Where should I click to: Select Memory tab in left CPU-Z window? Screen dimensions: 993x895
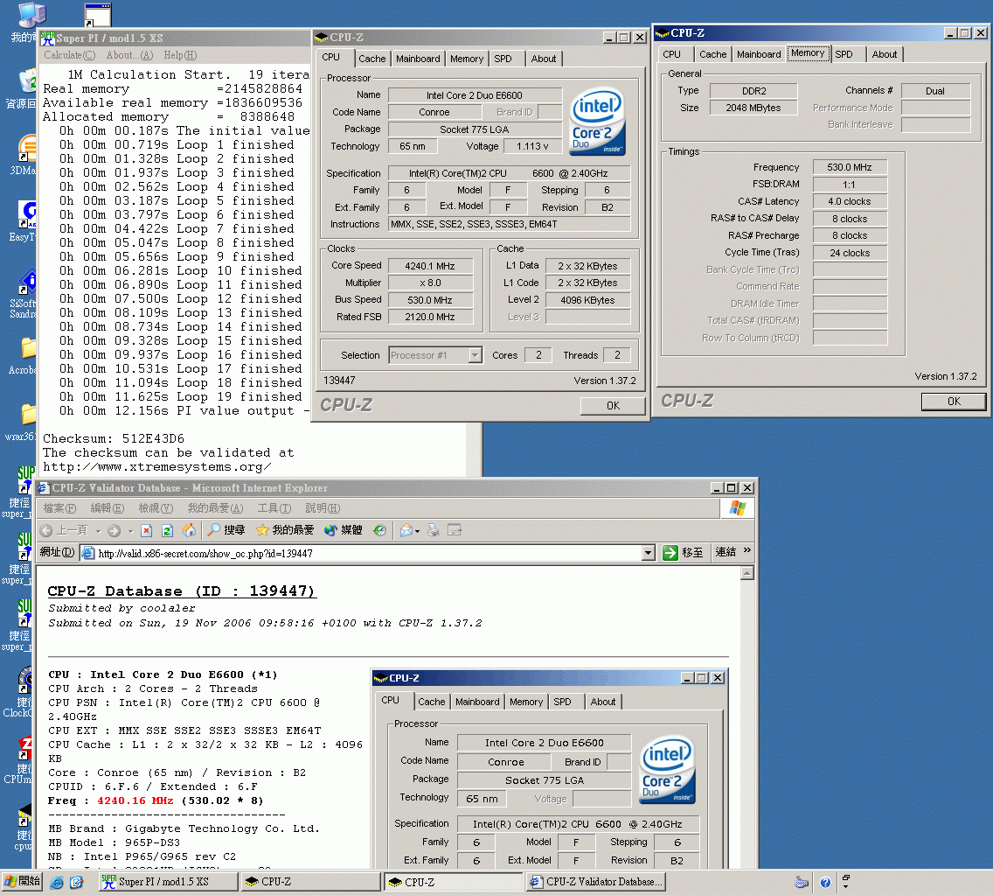(x=467, y=59)
